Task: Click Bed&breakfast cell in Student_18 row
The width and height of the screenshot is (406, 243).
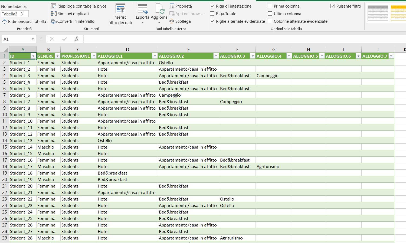Action: point(127,173)
